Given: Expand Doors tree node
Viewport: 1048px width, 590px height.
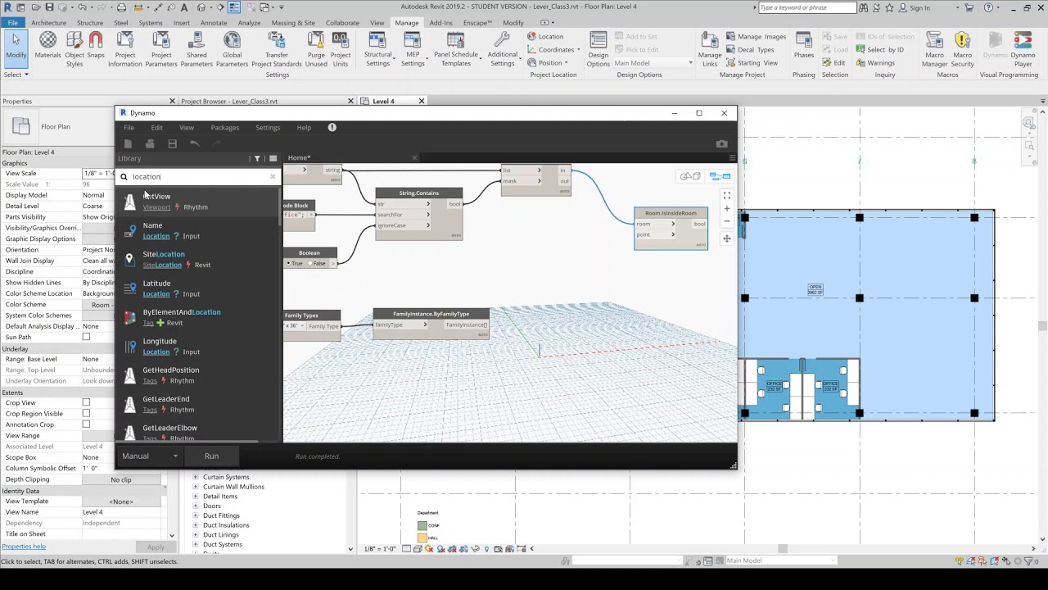Looking at the screenshot, I should 195,506.
